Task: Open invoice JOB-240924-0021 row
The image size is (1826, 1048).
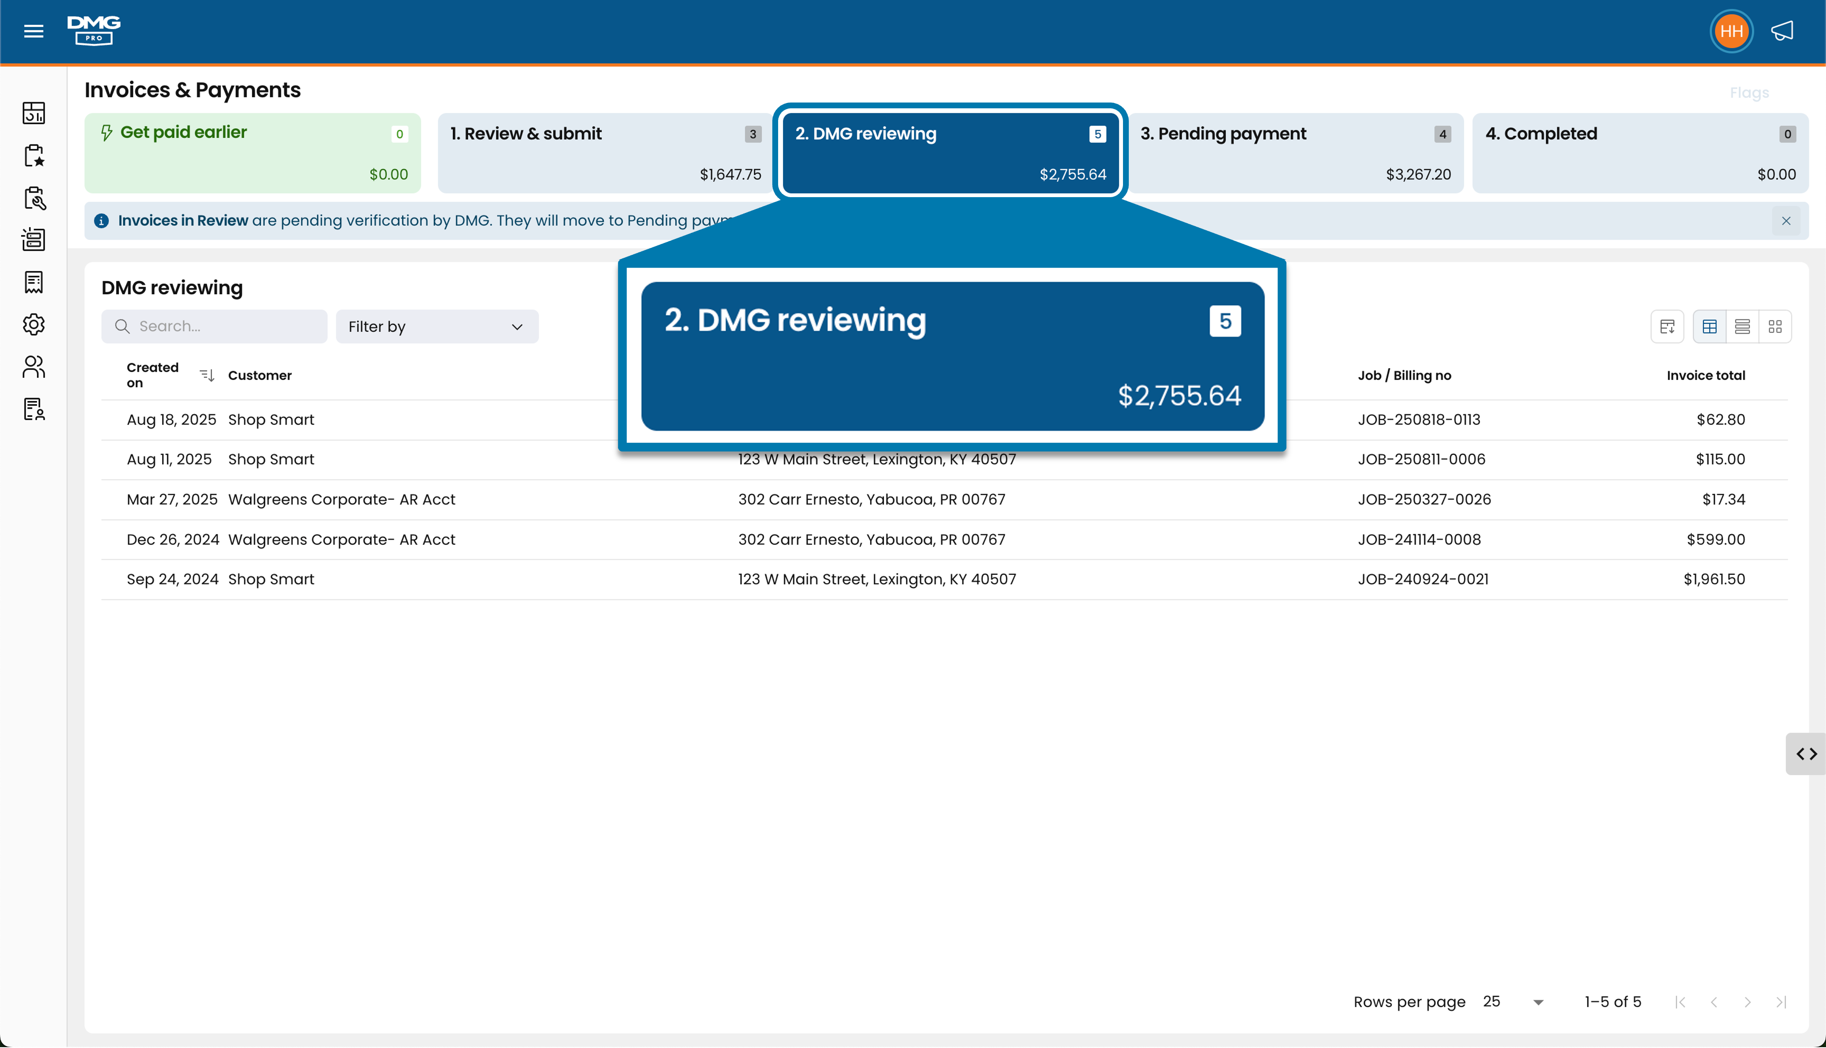Action: pyautogui.click(x=944, y=579)
